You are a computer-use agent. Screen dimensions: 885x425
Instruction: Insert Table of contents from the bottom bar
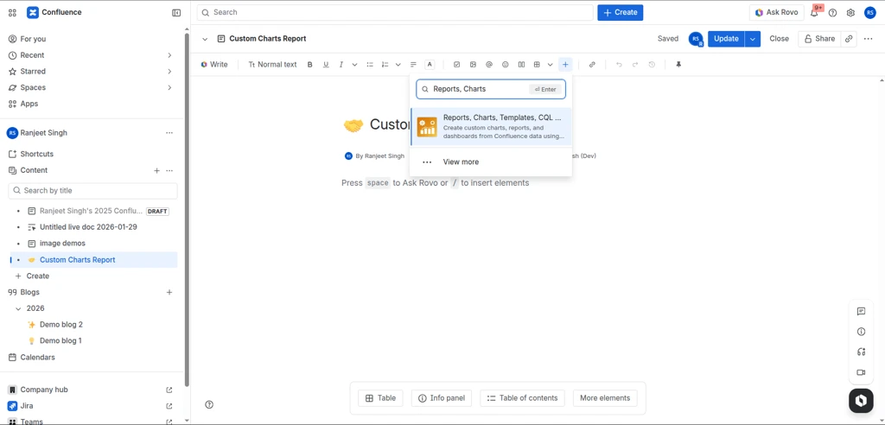point(522,398)
